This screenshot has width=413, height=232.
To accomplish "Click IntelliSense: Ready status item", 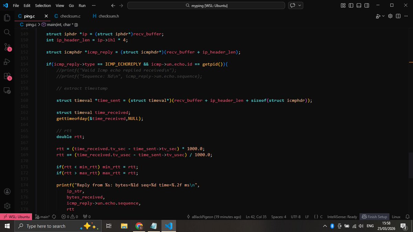I will (342, 217).
